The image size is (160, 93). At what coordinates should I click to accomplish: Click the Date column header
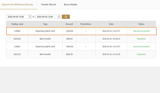click(x=111, y=24)
